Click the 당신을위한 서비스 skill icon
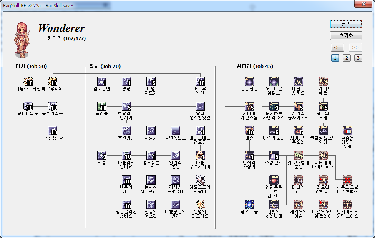 [x=126, y=205]
